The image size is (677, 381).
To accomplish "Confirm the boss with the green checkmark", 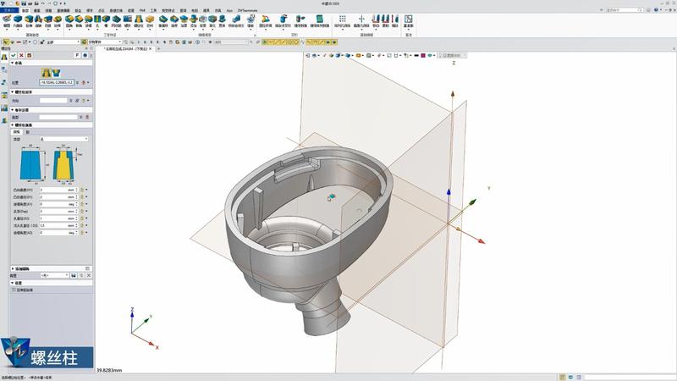I will click(14, 54).
